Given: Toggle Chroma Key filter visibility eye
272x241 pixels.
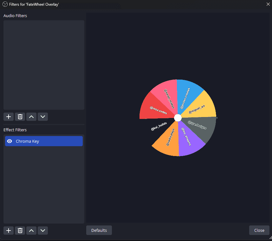Looking at the screenshot, I should (x=10, y=141).
